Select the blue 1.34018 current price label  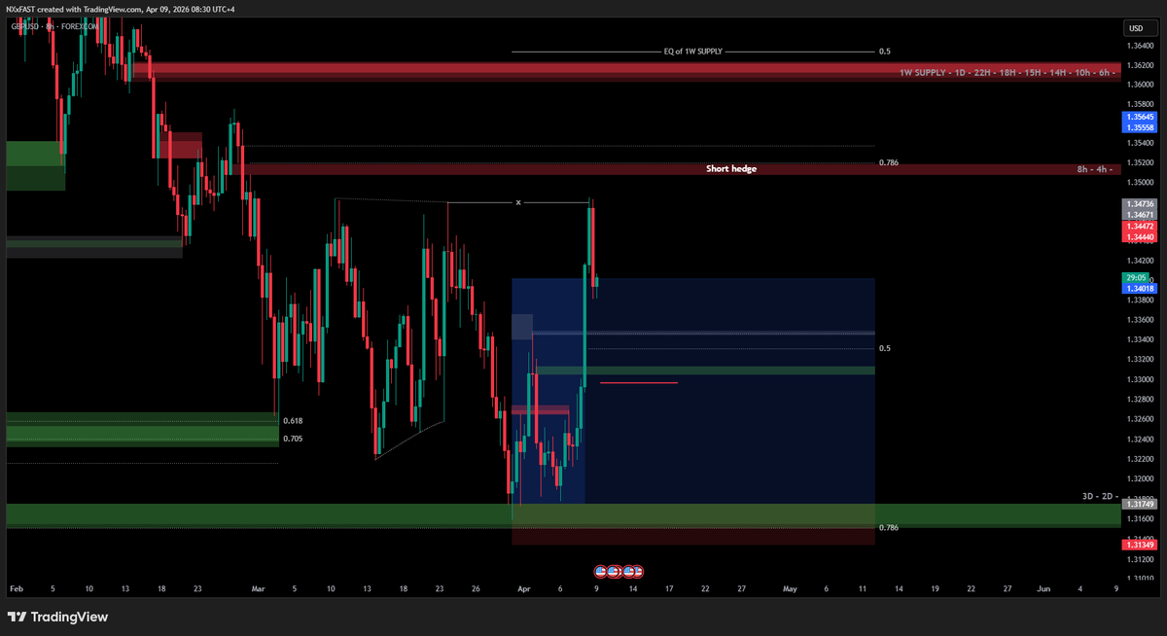pyautogui.click(x=1139, y=288)
